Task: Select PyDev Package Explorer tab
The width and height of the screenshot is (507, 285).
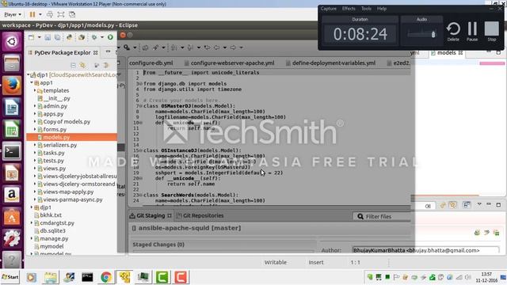Action: (63, 52)
